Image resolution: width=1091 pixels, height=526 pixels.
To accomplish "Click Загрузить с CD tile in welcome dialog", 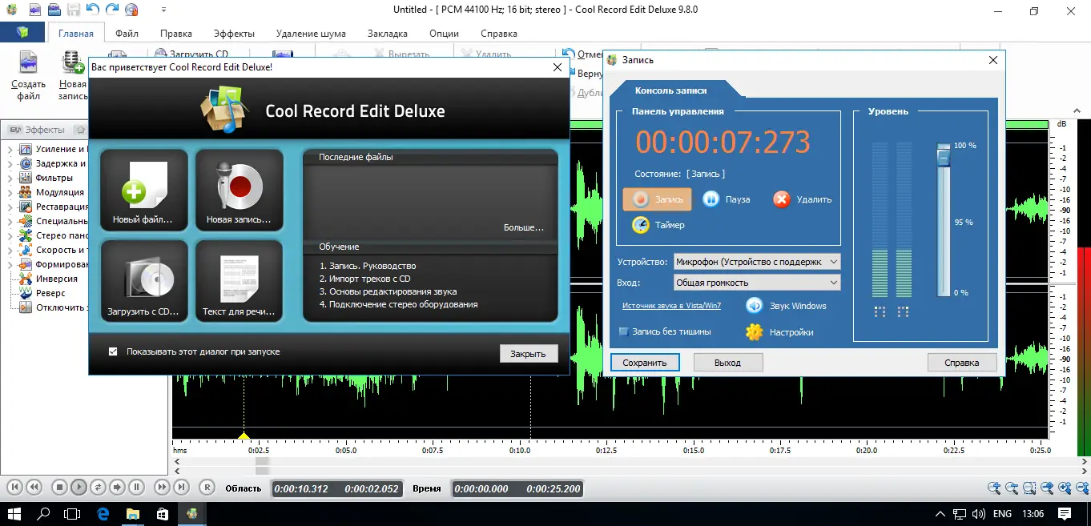I will (145, 281).
